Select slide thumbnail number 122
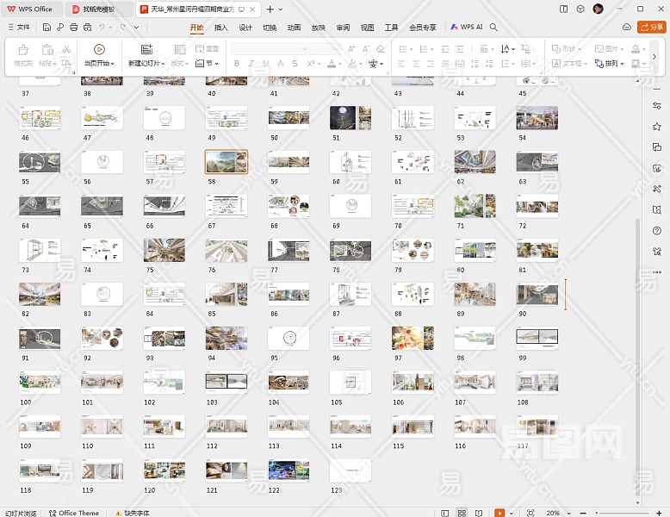670x517 pixels. (x=288, y=470)
